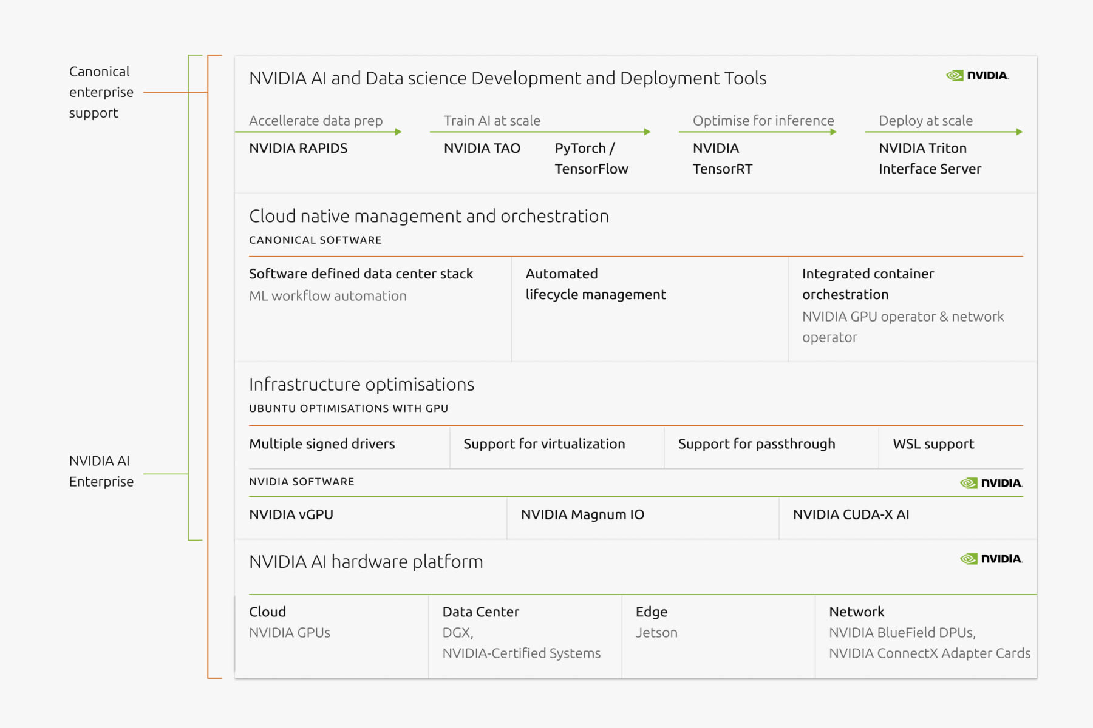Select NVIDIA GPU operator & network operator
This screenshot has height=728, width=1093.
pos(903,327)
